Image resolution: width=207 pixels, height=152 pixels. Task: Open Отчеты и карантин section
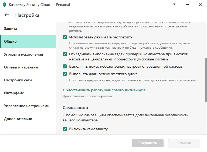point(28,67)
